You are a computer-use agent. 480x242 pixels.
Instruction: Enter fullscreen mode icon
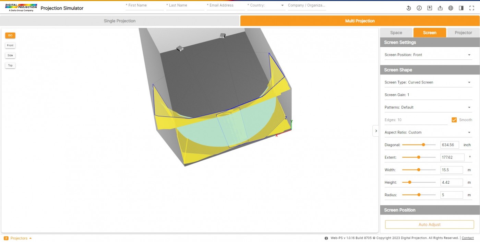pos(472,8)
